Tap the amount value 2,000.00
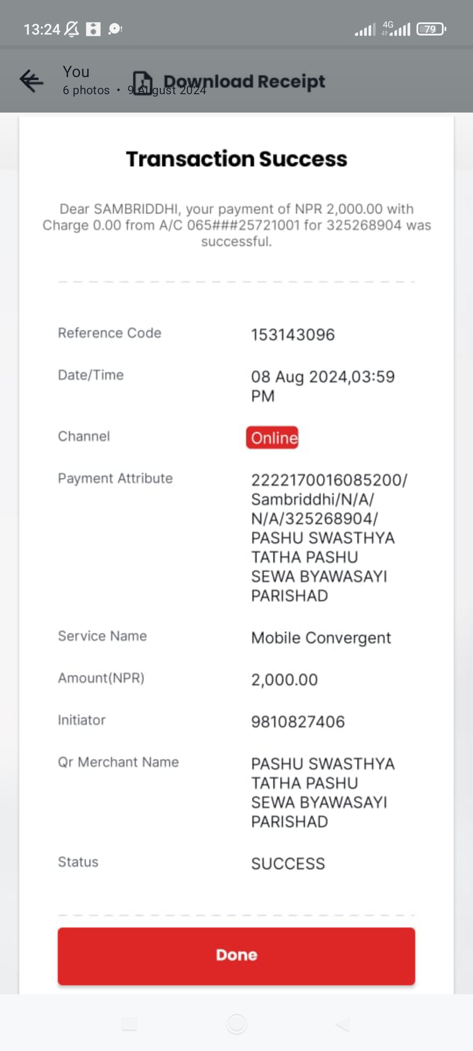Screen dimensions: 473x1051 285,680
